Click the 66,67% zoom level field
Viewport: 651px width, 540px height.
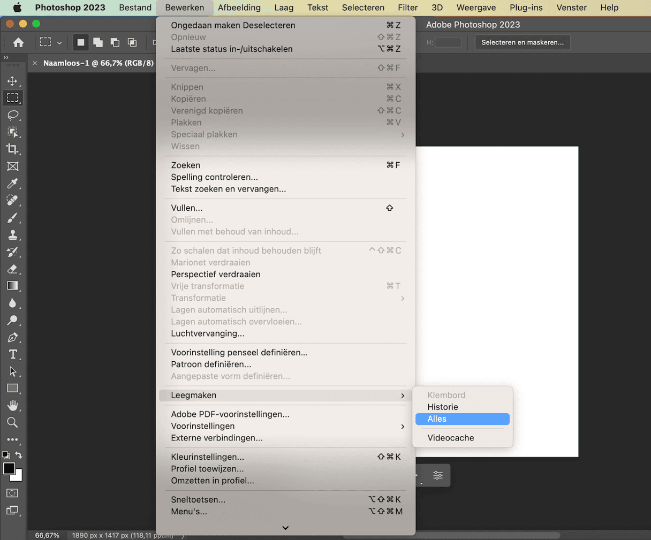(47, 535)
